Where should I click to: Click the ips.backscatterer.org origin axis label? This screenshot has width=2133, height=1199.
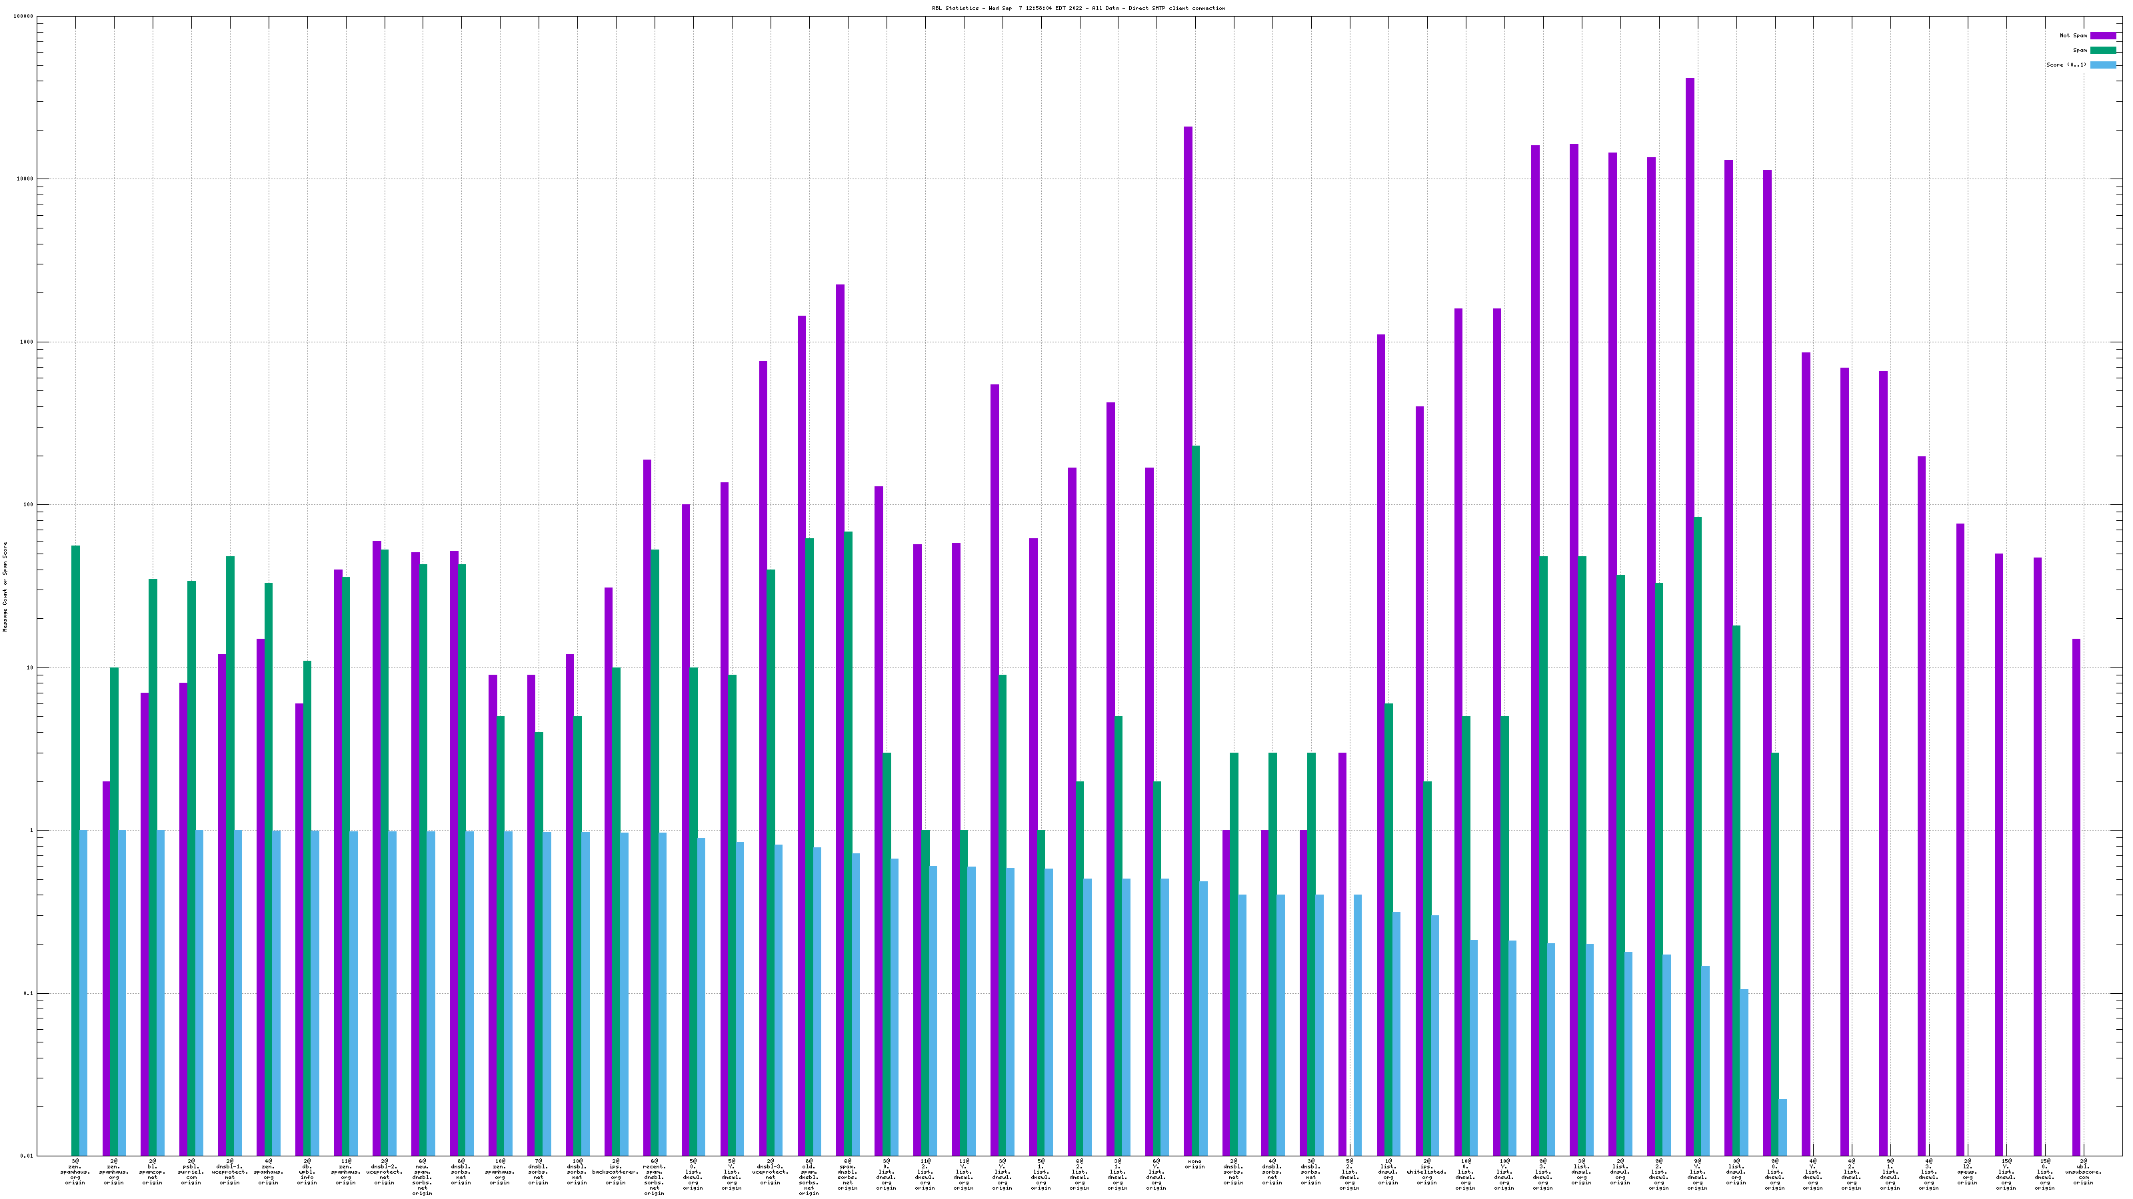(615, 1172)
